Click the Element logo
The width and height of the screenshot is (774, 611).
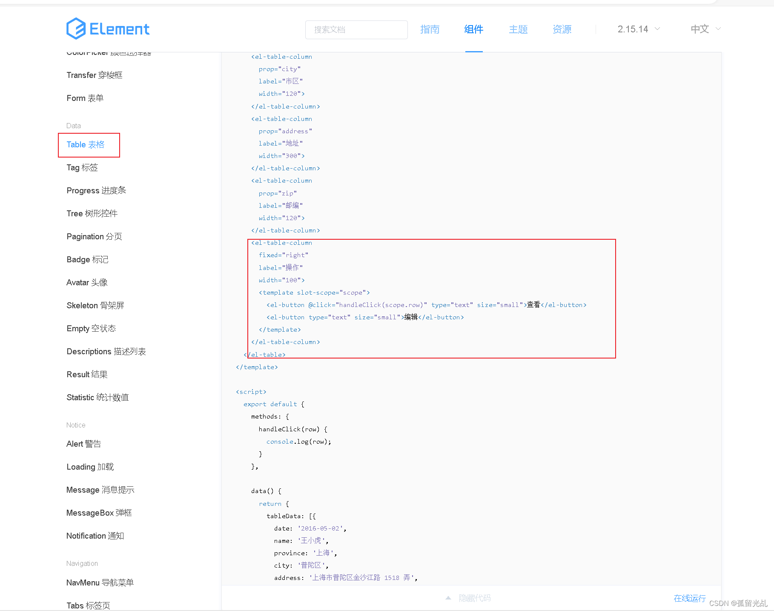pos(108,29)
